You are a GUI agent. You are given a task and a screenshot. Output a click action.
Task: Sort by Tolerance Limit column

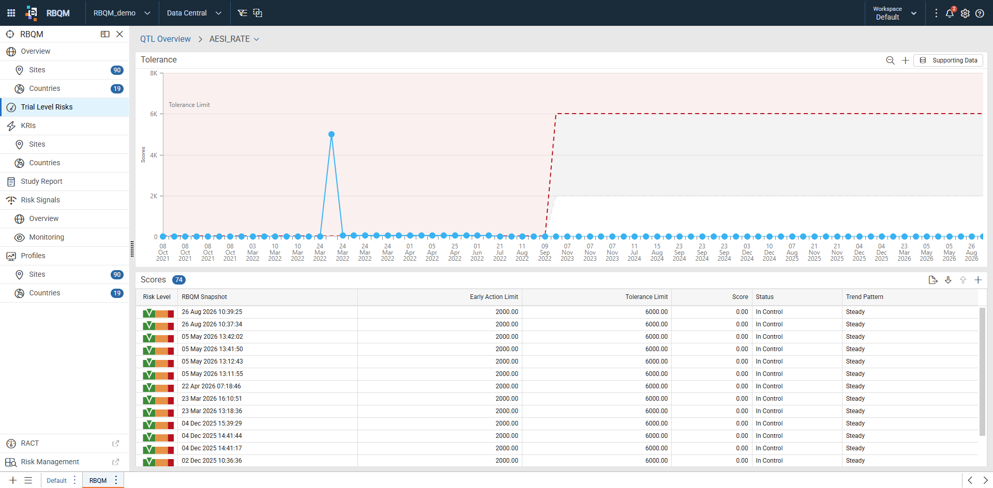[597, 297]
